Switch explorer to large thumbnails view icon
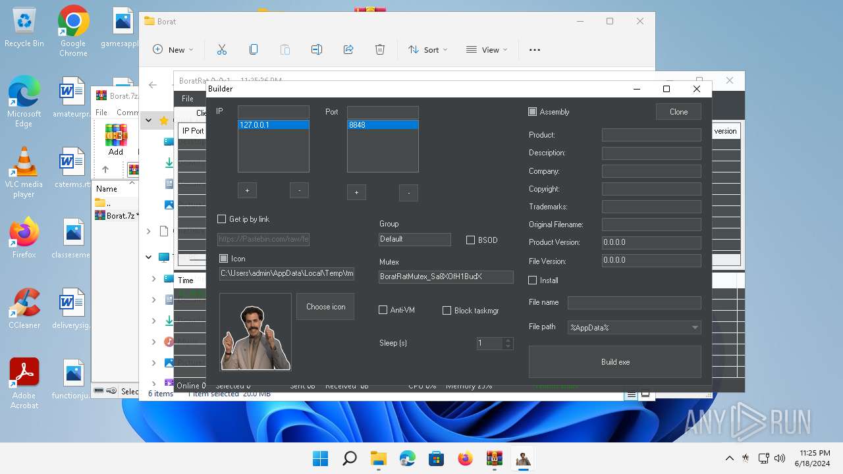843x474 pixels. coord(645,394)
